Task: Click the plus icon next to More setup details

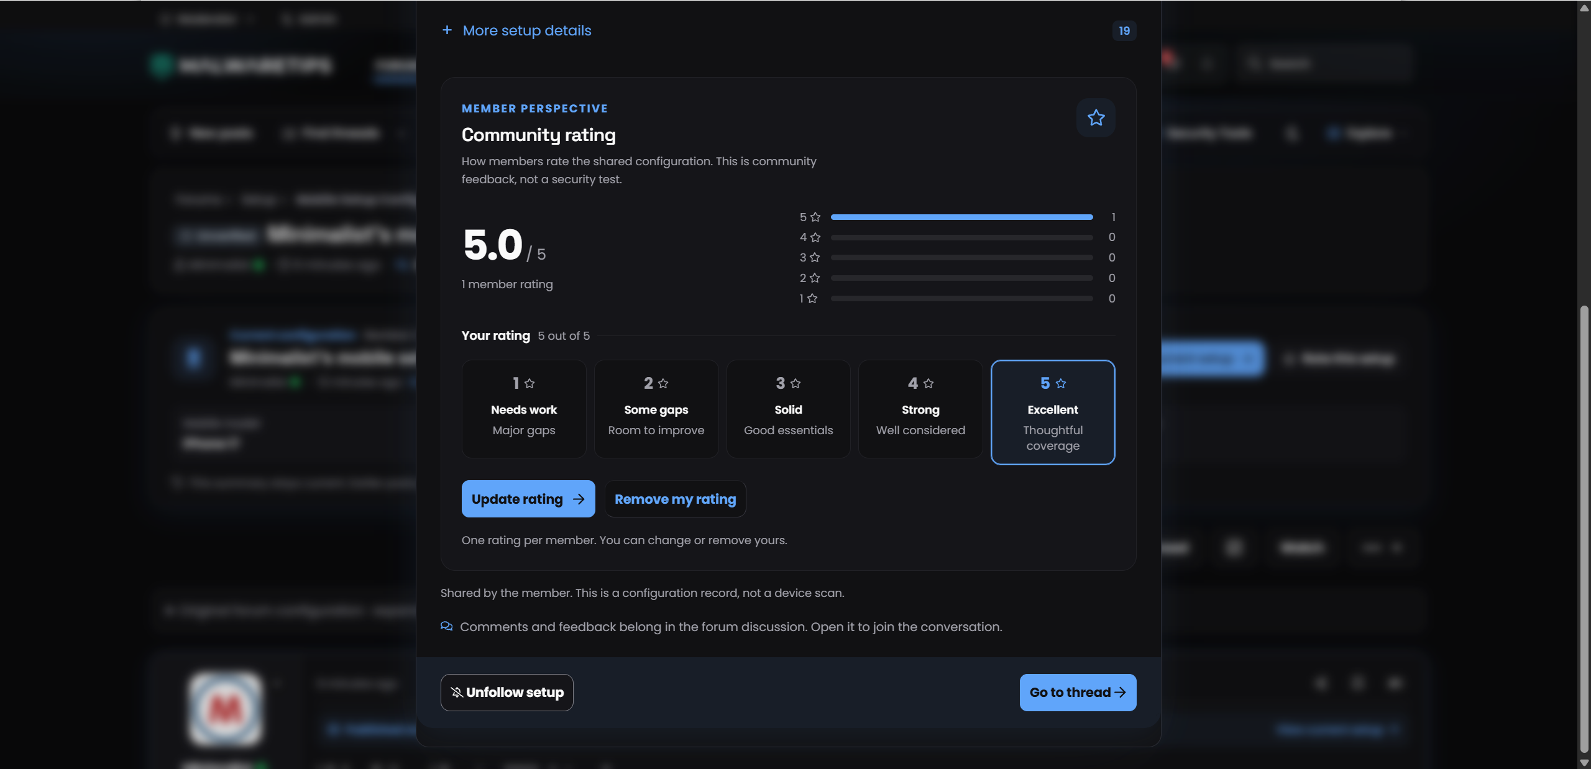Action: pyautogui.click(x=447, y=30)
